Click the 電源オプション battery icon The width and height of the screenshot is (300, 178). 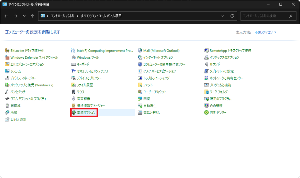tap(74, 113)
